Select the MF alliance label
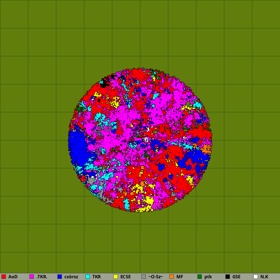This screenshot has height=280, width=280. [180, 277]
